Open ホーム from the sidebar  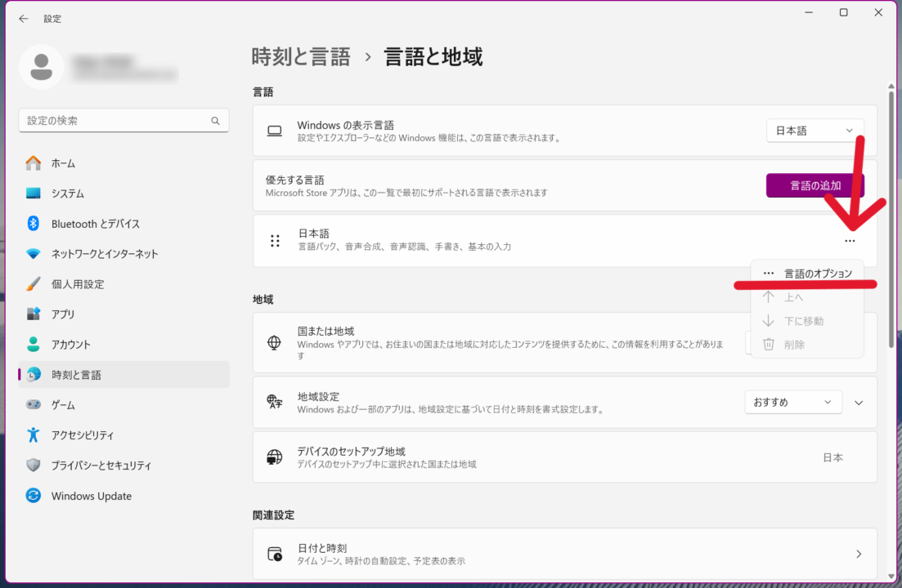[123, 163]
